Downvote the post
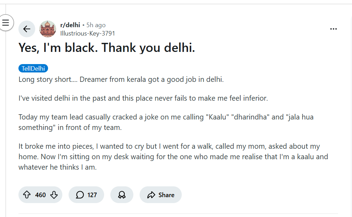Viewport: 352px width, 217px height. click(54, 195)
